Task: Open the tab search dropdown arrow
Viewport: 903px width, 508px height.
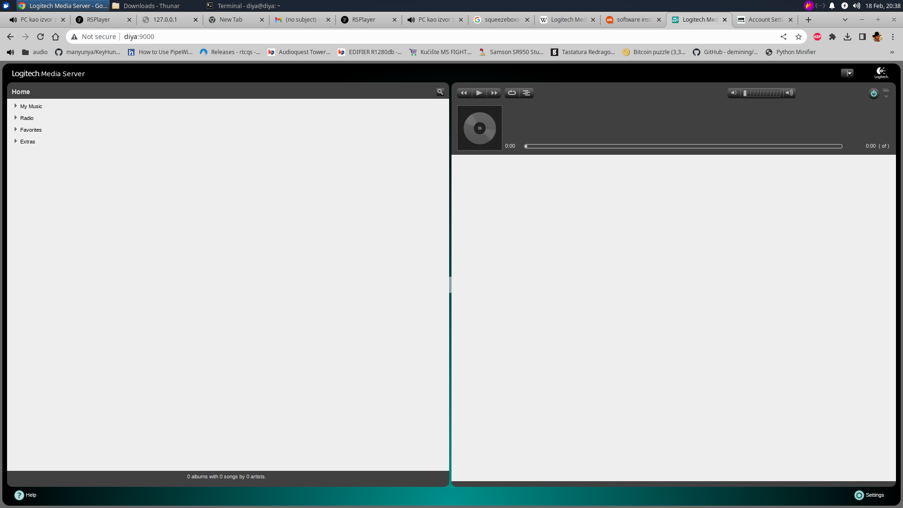Action: pyautogui.click(x=845, y=20)
